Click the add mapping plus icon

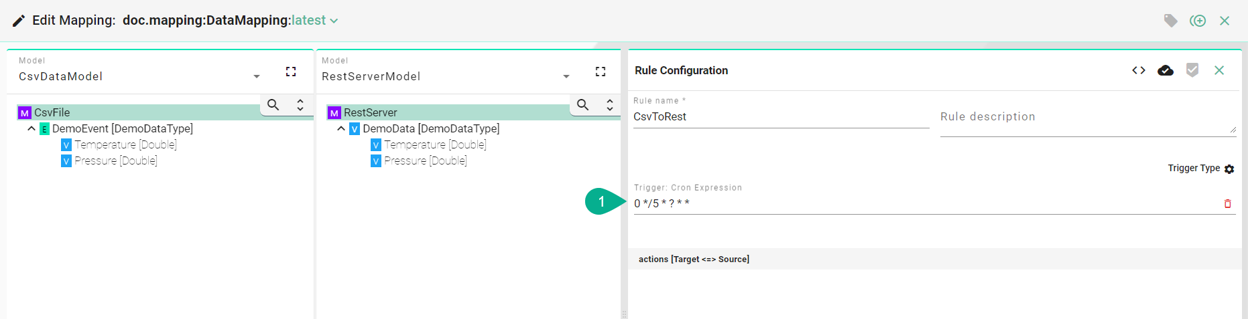click(x=1198, y=21)
